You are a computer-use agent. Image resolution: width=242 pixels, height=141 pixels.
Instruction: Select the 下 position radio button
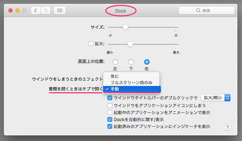click(x=131, y=62)
